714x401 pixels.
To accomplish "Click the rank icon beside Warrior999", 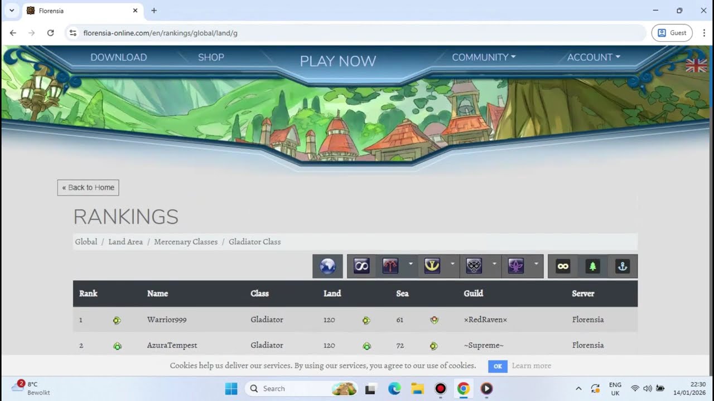I will click(x=117, y=320).
